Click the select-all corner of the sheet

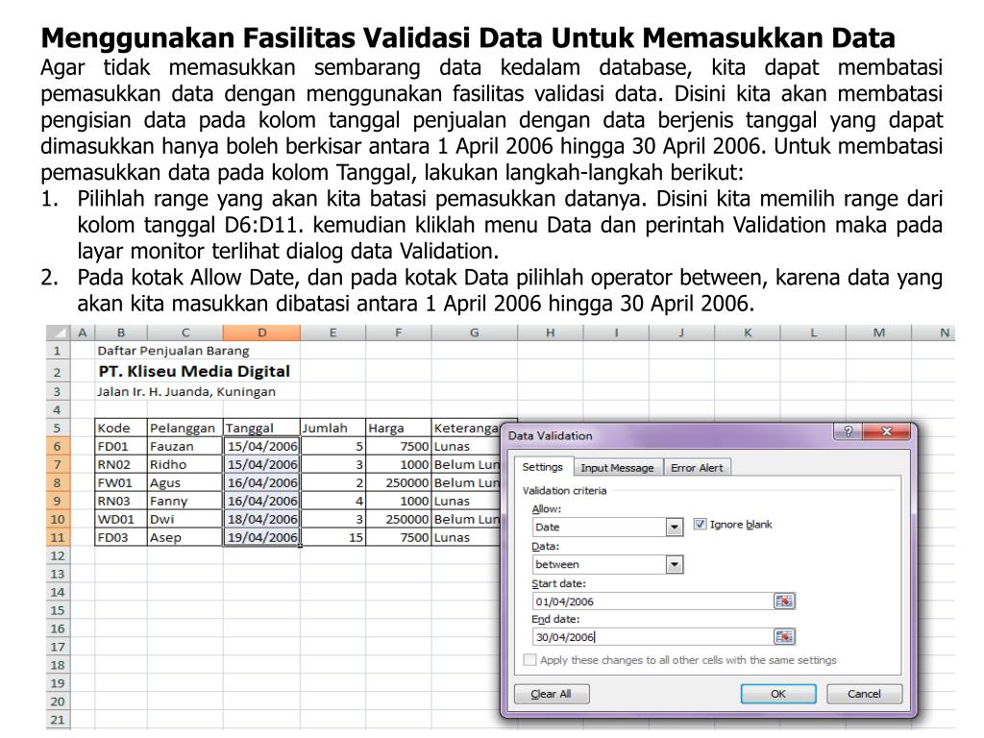pos(58,332)
